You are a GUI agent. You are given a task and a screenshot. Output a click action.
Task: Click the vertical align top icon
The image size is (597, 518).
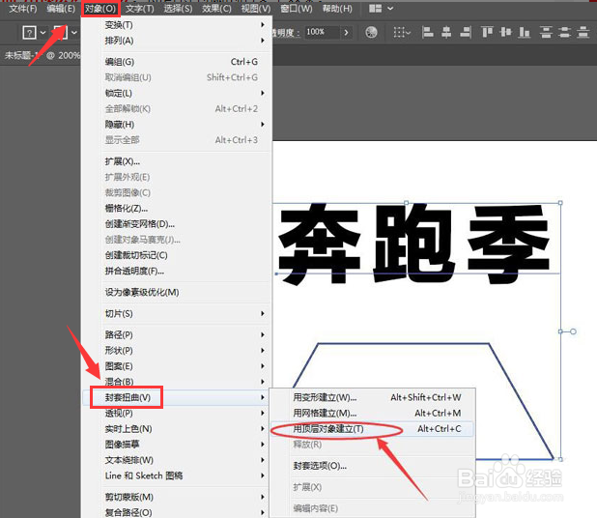point(487,33)
